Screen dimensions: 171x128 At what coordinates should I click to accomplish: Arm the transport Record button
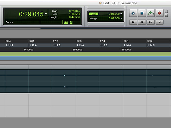[159, 13]
